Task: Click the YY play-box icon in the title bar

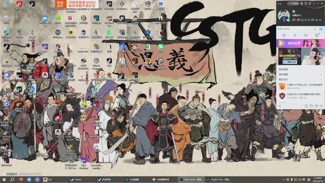Action: (x=302, y=4)
